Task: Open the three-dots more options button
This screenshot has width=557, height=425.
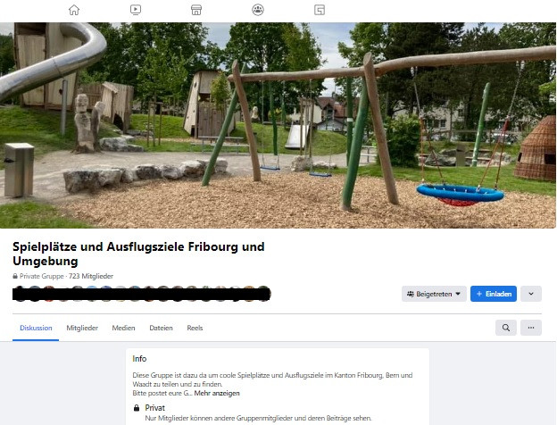Action: pyautogui.click(x=531, y=328)
